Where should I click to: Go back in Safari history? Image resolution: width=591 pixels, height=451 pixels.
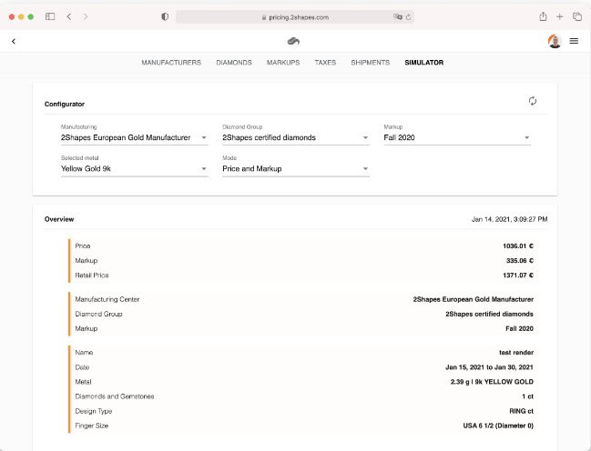[69, 16]
